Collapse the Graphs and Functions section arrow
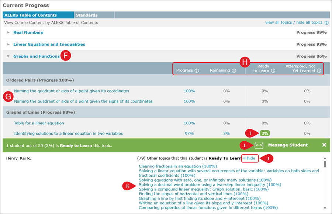 (8, 56)
